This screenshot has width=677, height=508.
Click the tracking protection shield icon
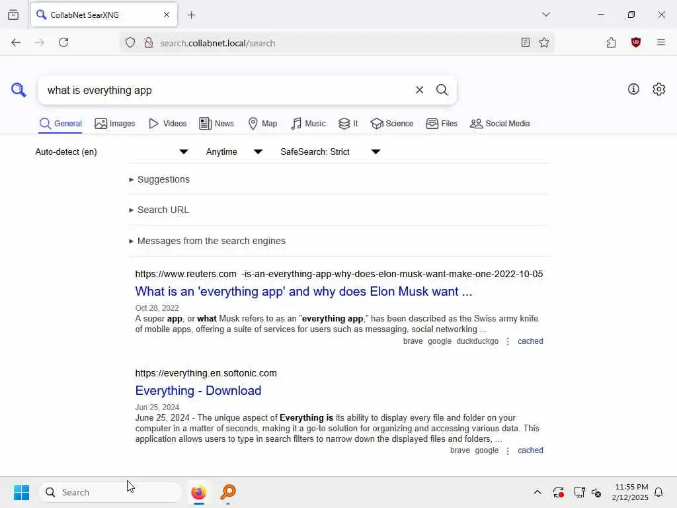pos(130,43)
